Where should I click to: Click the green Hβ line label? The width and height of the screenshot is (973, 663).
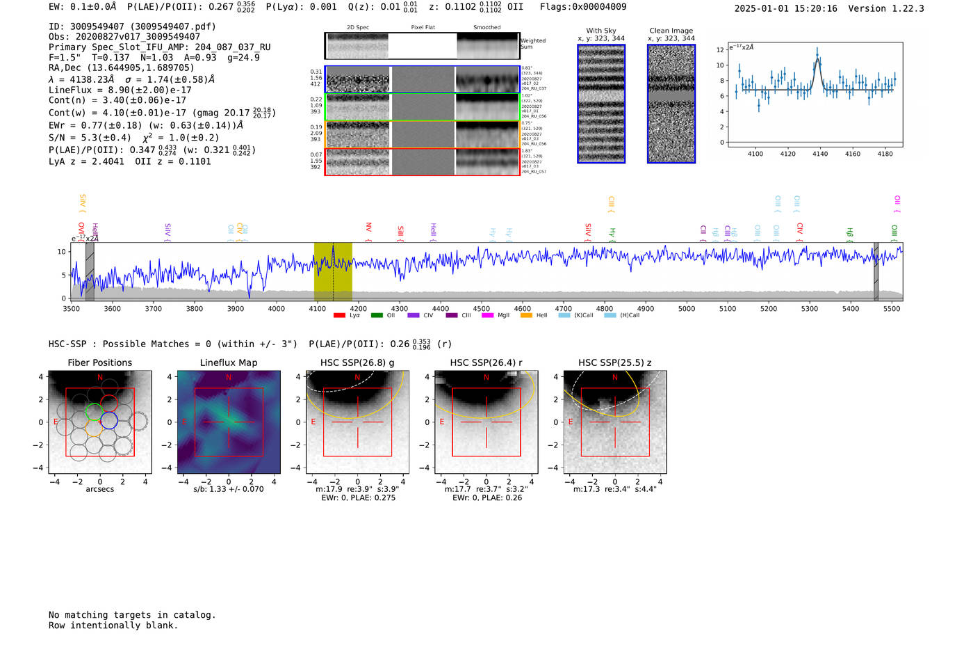(849, 234)
